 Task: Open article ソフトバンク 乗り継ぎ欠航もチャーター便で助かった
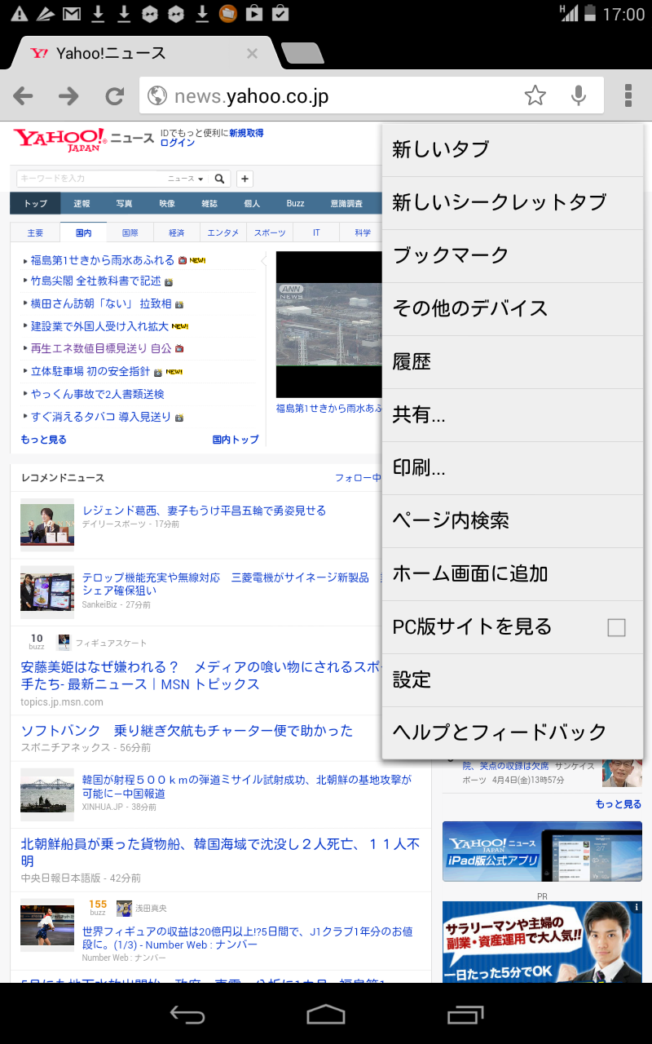click(187, 730)
